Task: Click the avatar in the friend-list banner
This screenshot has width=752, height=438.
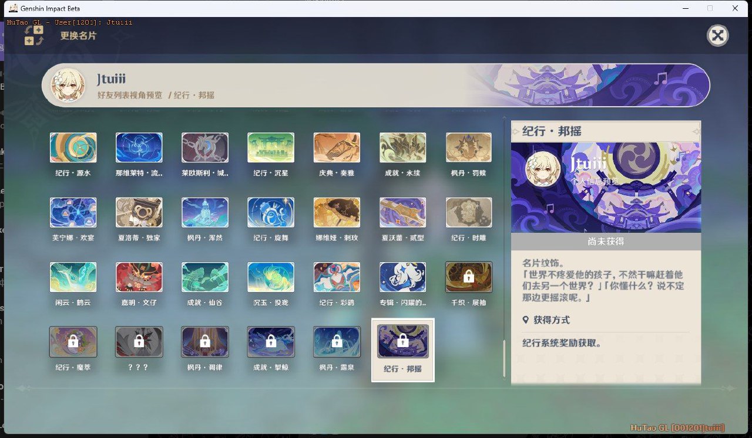Action: click(68, 86)
